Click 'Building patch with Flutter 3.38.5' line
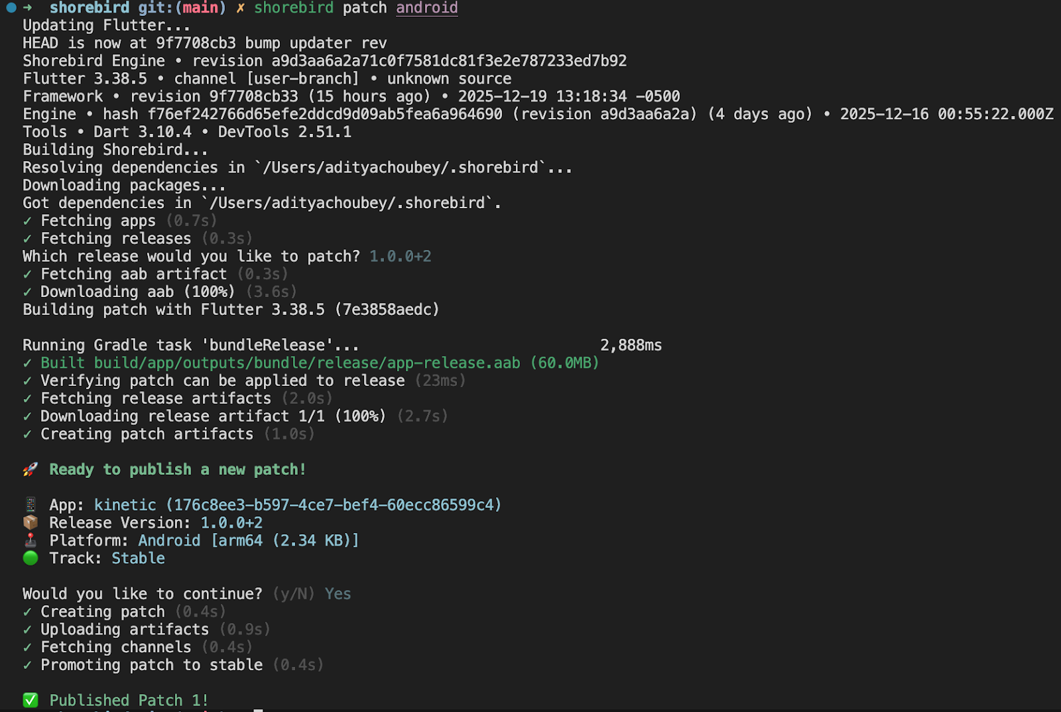This screenshot has height=712, width=1061. pyautogui.click(x=231, y=310)
